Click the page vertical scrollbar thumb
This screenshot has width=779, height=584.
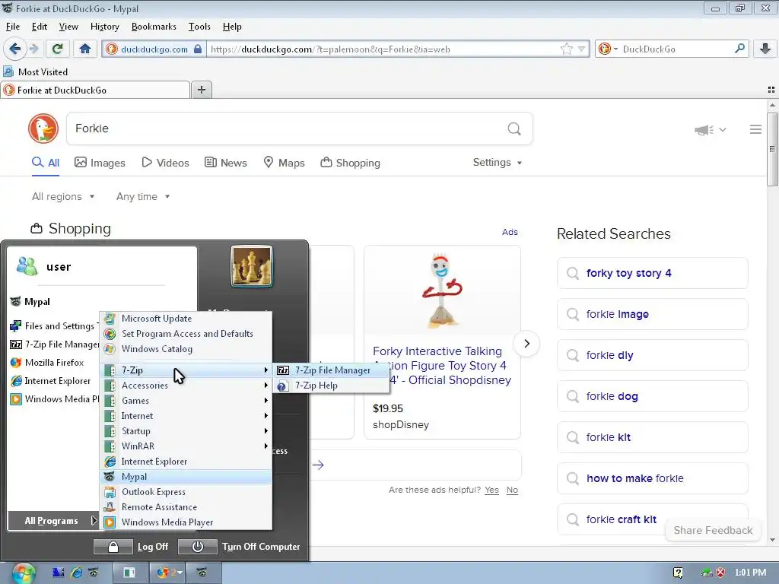tap(772, 149)
